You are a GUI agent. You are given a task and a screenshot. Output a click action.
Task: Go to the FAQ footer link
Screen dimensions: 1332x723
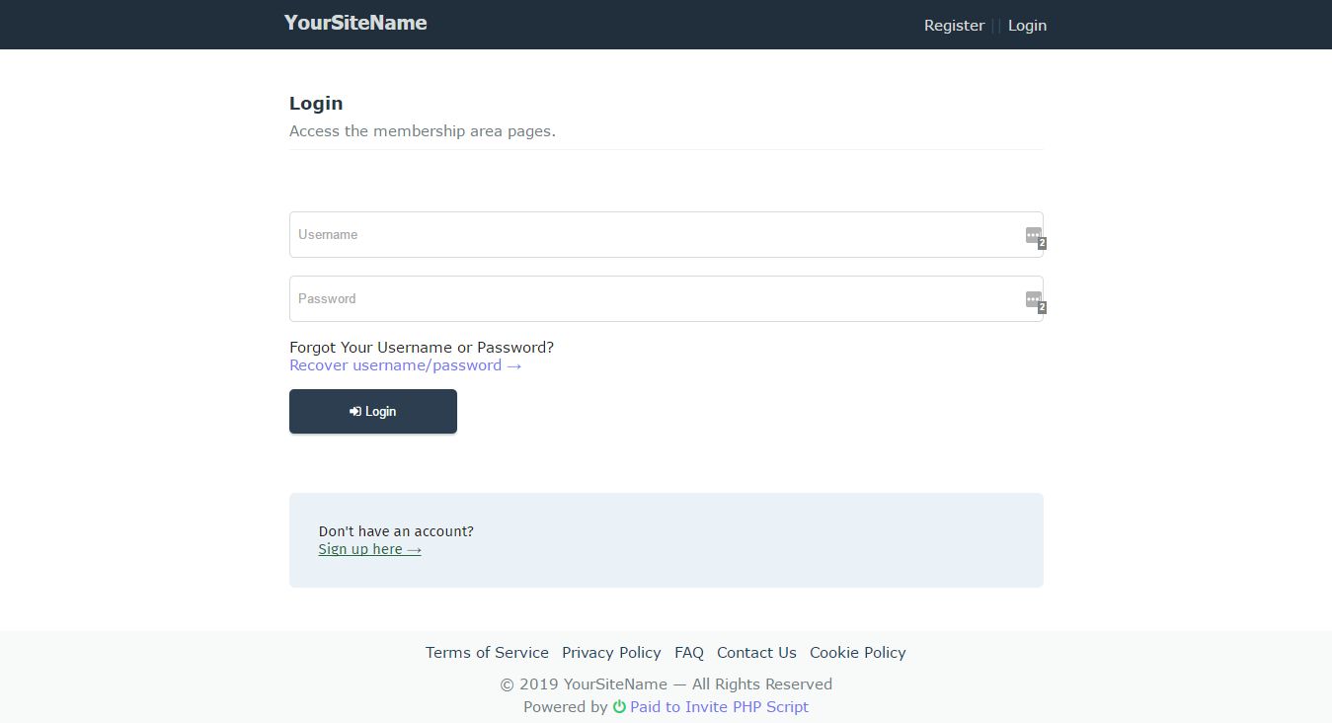[x=689, y=653]
